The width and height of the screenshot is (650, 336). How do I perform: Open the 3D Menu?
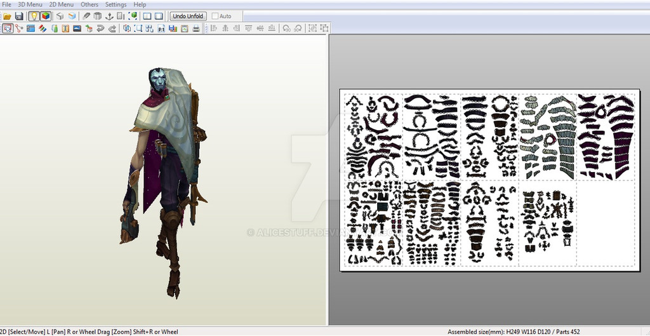pos(30,4)
